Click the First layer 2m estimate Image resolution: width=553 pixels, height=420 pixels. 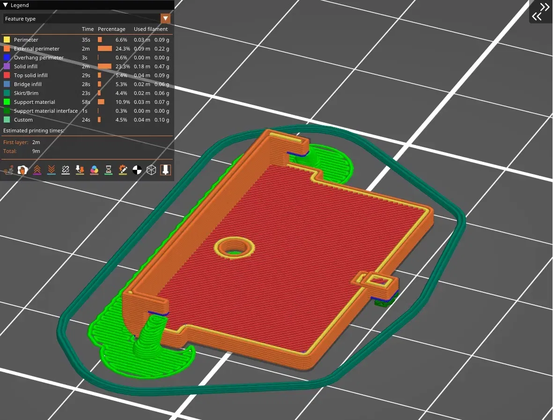[x=36, y=142]
